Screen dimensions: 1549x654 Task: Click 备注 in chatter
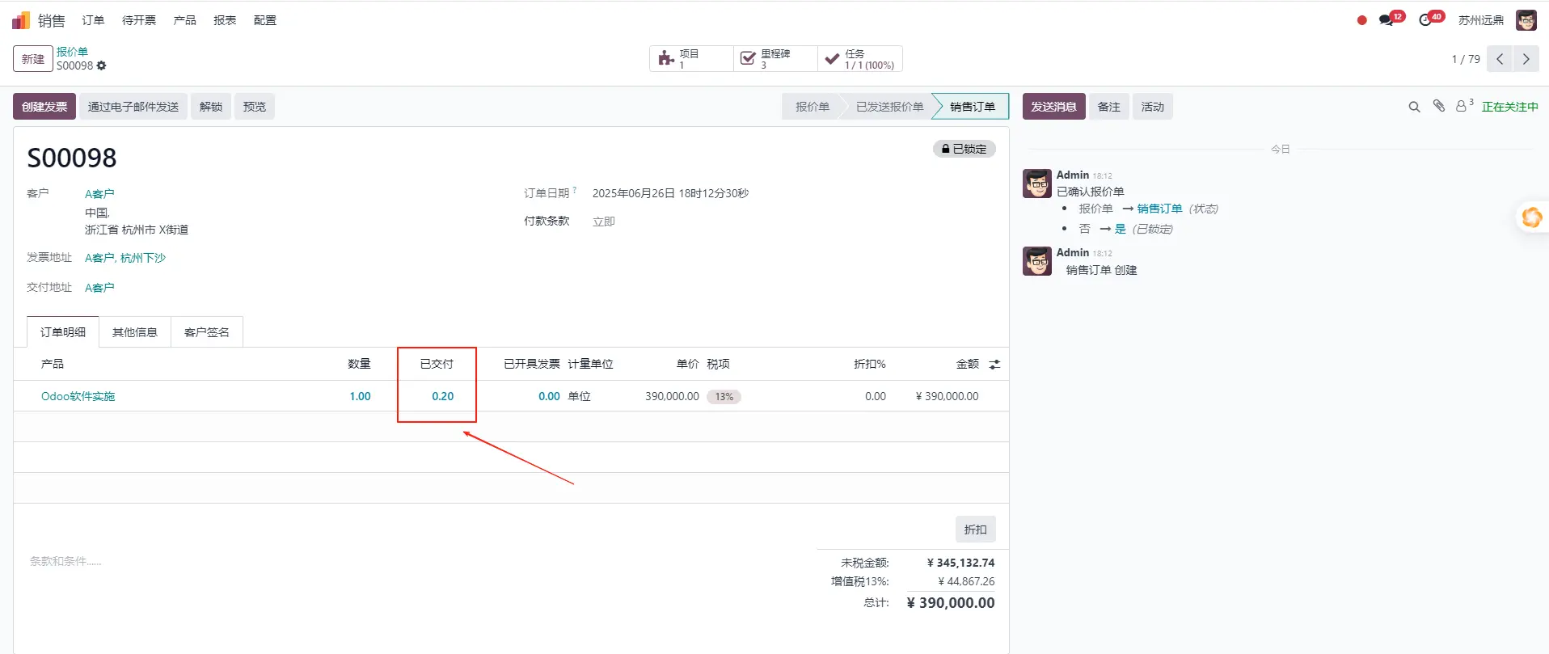click(x=1109, y=107)
